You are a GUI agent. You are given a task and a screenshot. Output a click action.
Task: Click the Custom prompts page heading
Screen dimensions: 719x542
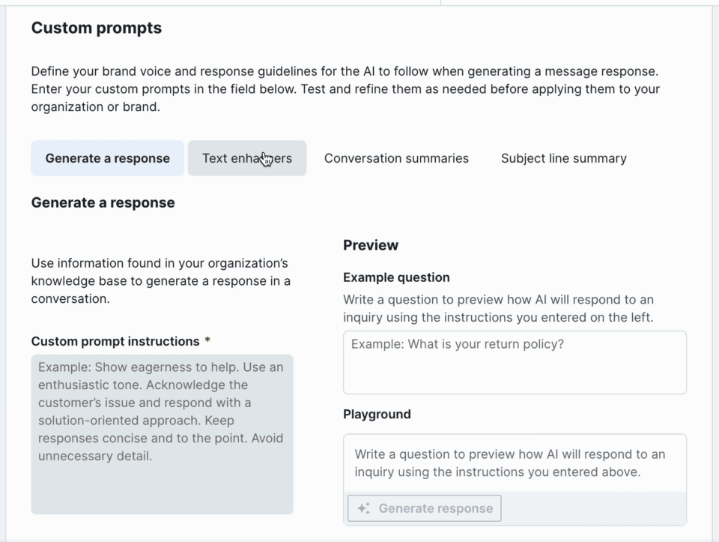tap(97, 28)
